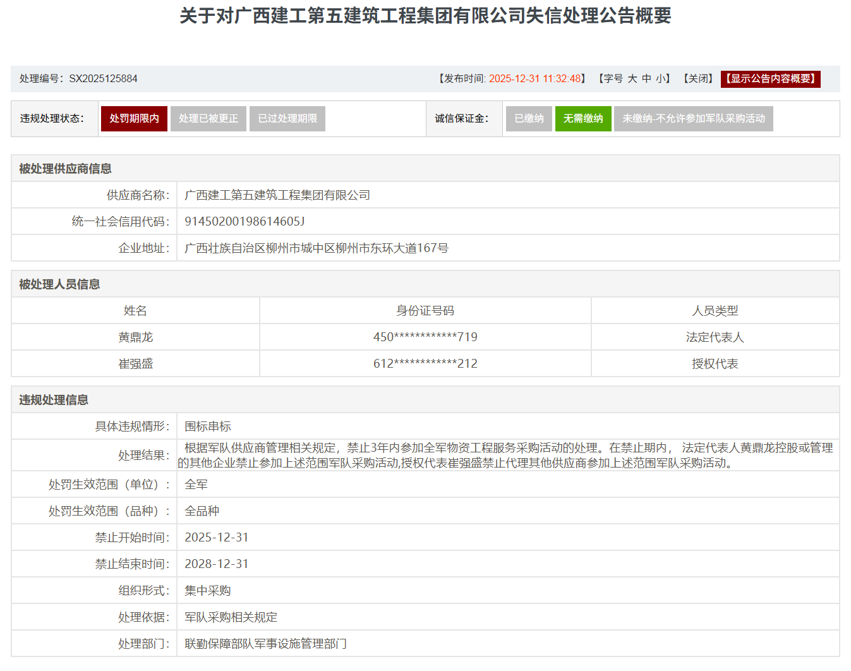
Task: Click the processing number SX2025125884
Action: click(x=103, y=79)
